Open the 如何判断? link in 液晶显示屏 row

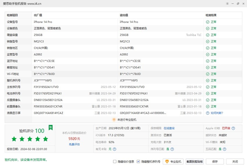(x=217, y=113)
